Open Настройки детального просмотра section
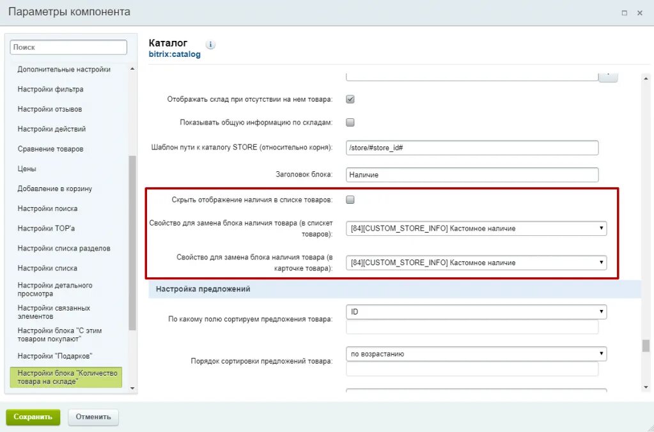 [55, 289]
